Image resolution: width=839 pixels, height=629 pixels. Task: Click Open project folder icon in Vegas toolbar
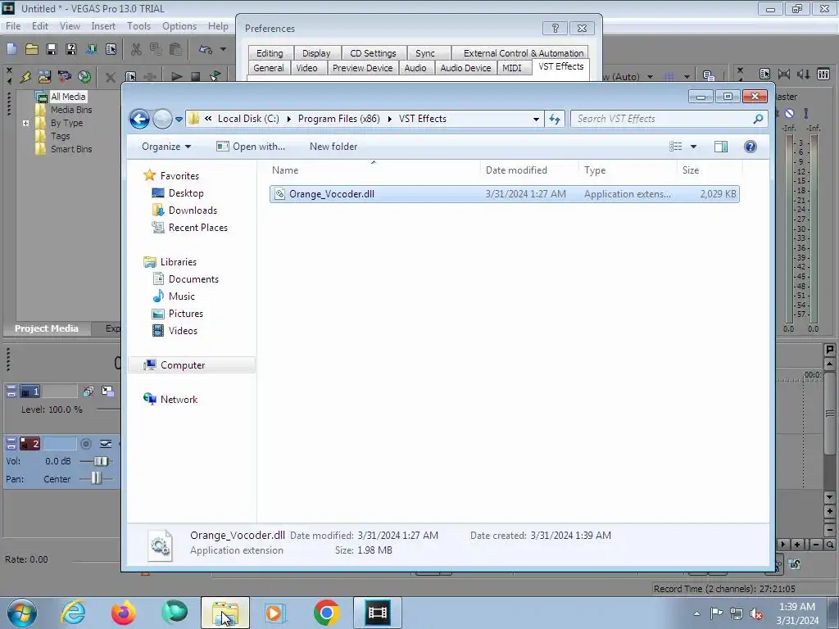[32, 49]
